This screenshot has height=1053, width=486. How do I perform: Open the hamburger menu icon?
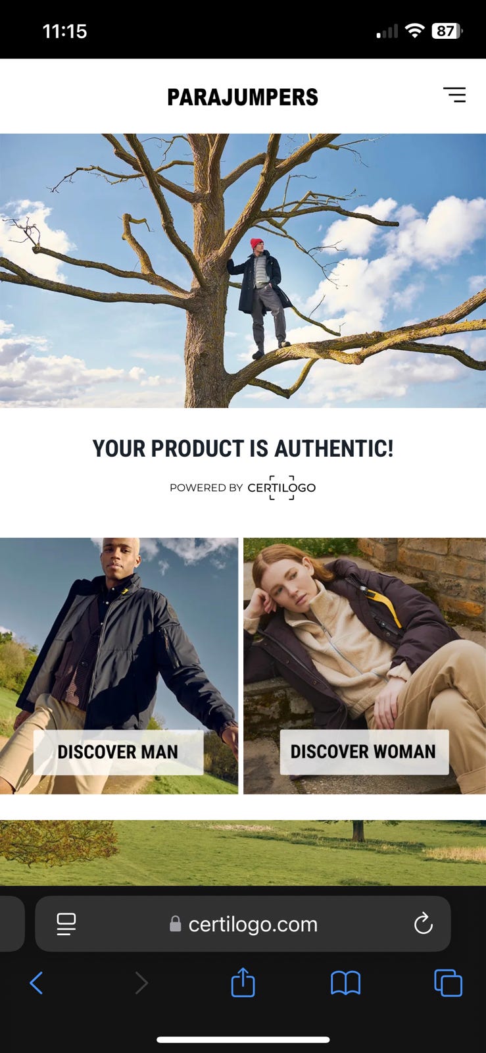[x=454, y=95]
